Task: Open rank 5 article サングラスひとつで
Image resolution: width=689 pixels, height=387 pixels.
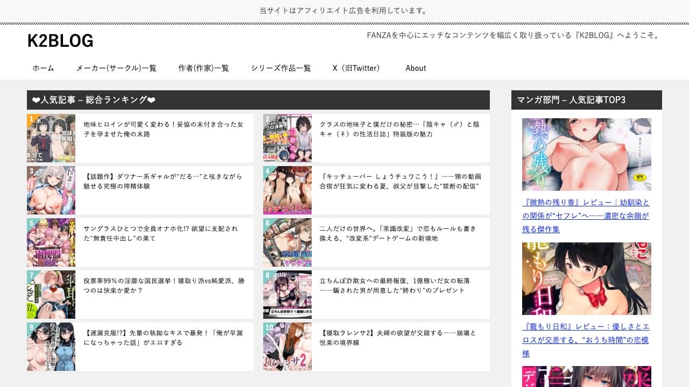Action: tap(160, 233)
